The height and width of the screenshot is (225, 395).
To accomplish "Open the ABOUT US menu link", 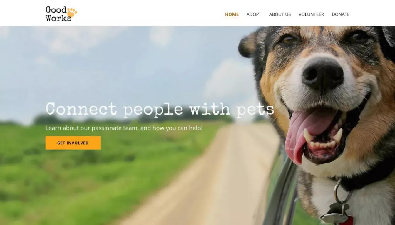I will pos(280,14).
